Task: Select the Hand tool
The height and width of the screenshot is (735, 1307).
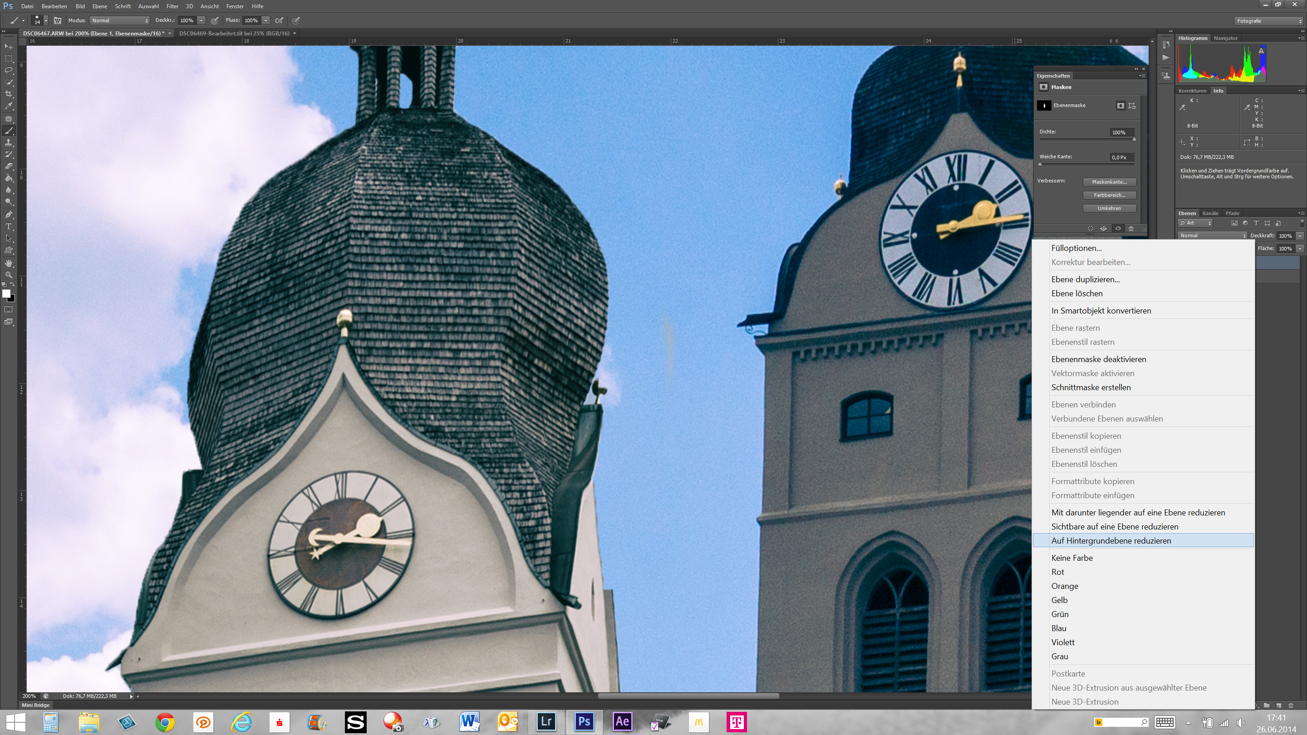Action: [x=9, y=263]
